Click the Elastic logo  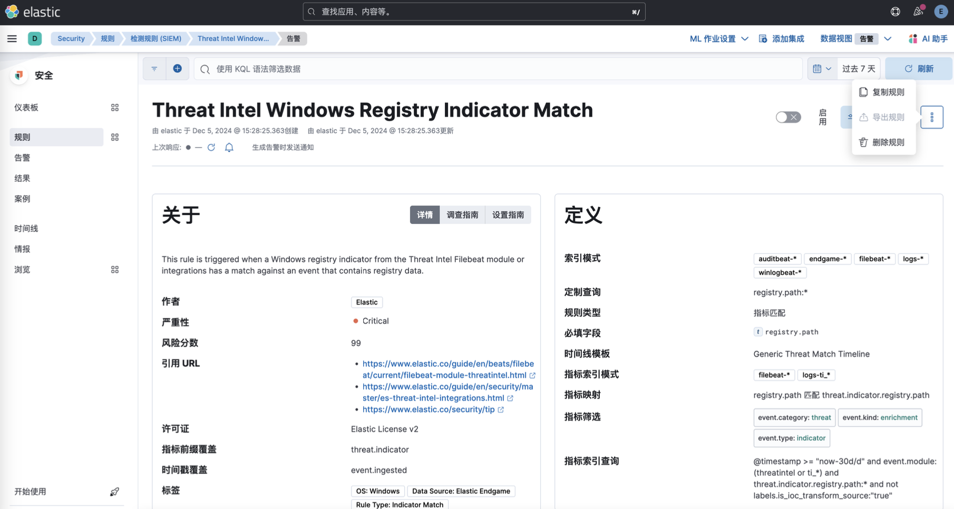coord(33,12)
